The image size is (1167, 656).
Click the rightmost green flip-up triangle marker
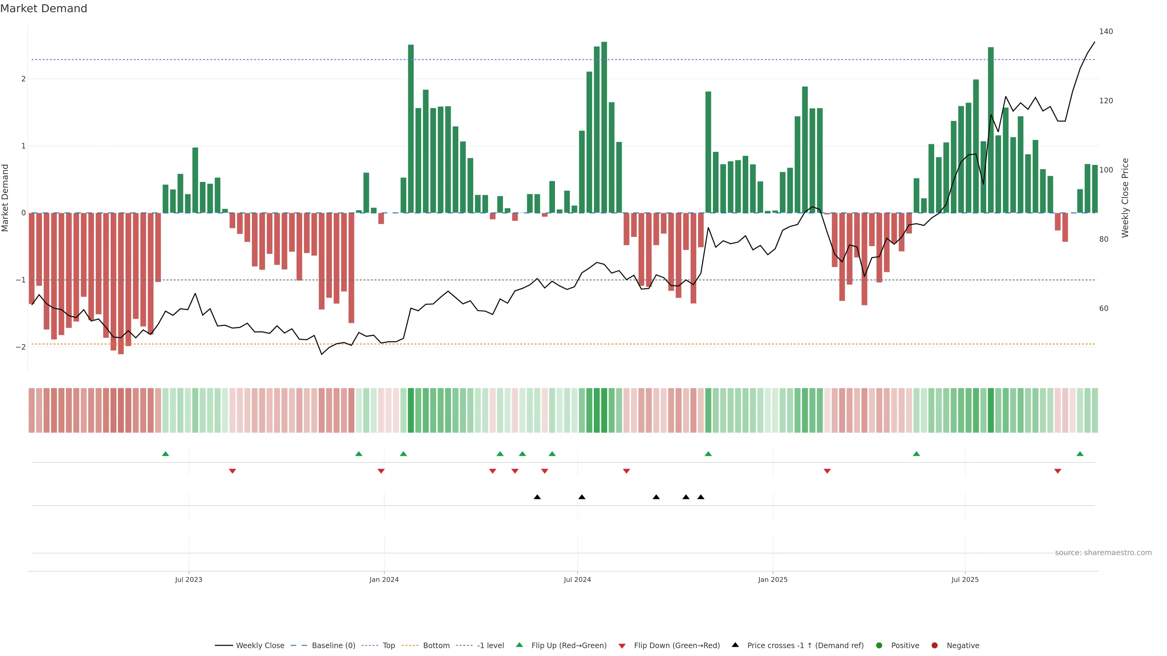1080,454
